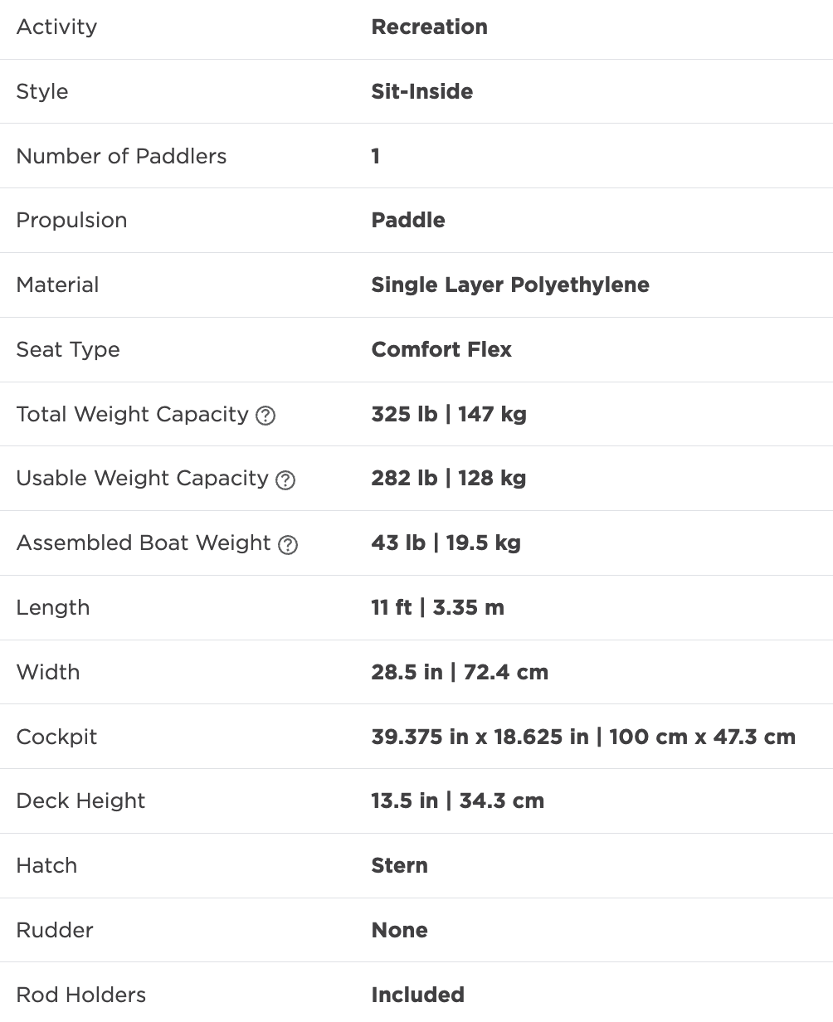
Task: Select the Number of Paddlers row label
Action: click(121, 156)
